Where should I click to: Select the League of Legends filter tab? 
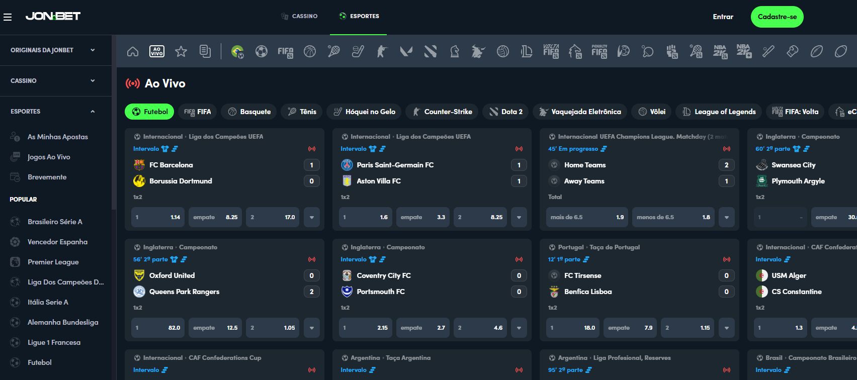click(719, 112)
